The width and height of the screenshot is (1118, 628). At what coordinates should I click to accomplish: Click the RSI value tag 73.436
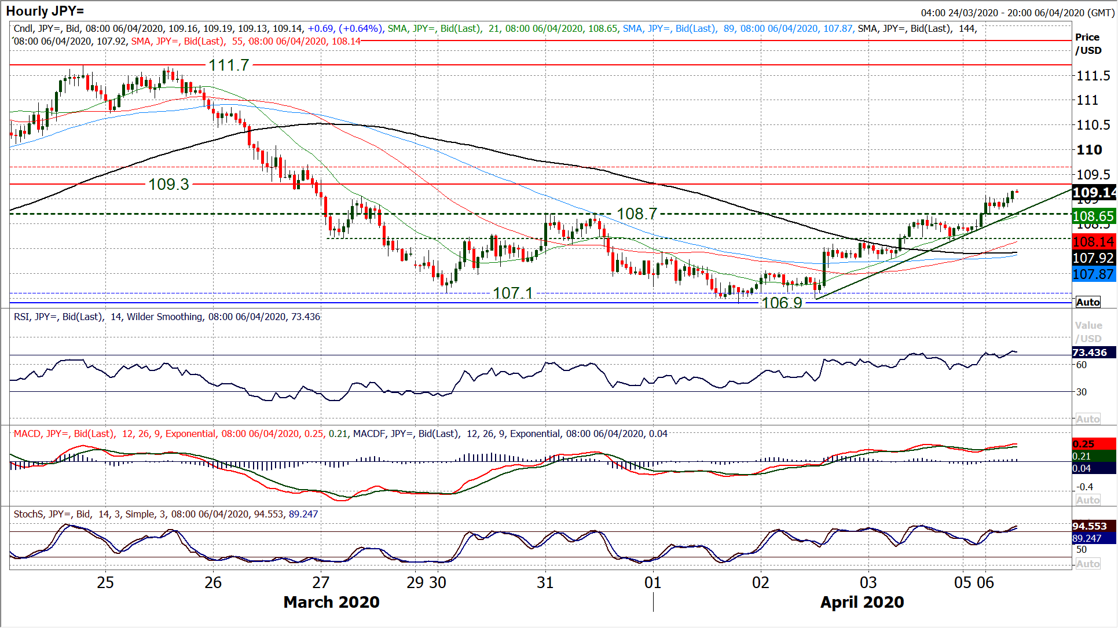pos(1093,352)
